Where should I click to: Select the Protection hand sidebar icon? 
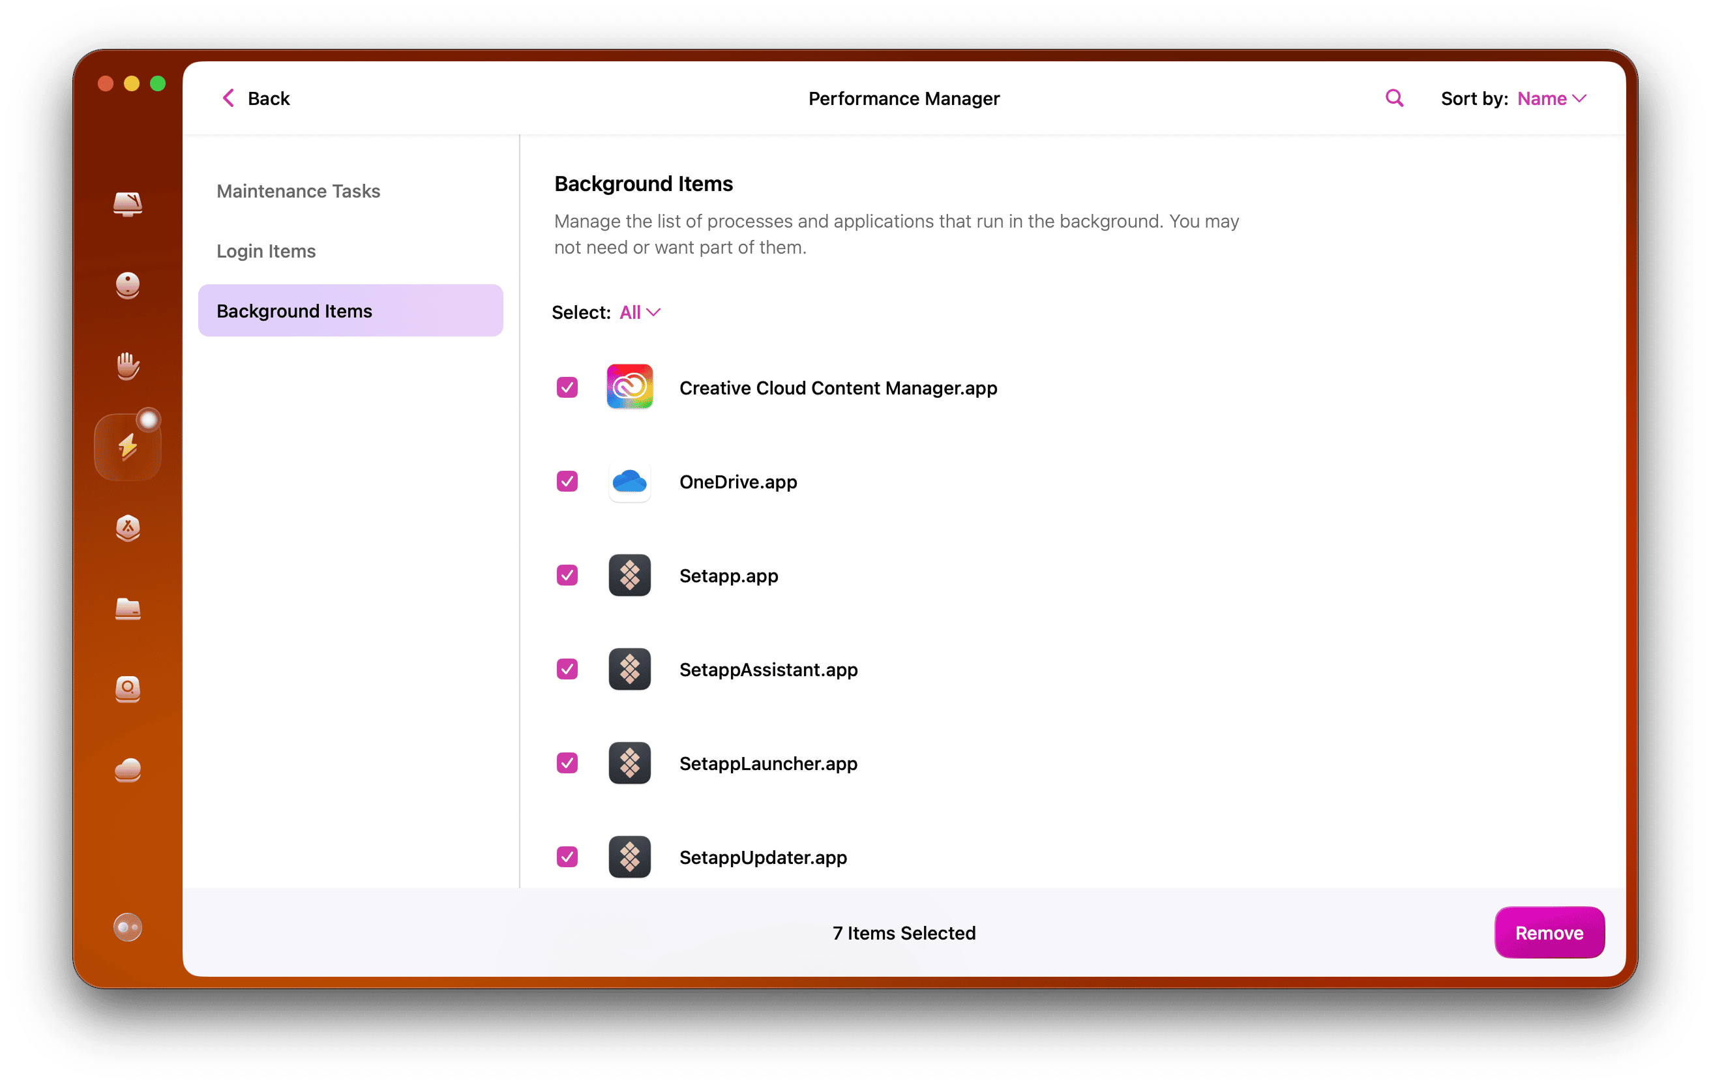[x=128, y=366]
